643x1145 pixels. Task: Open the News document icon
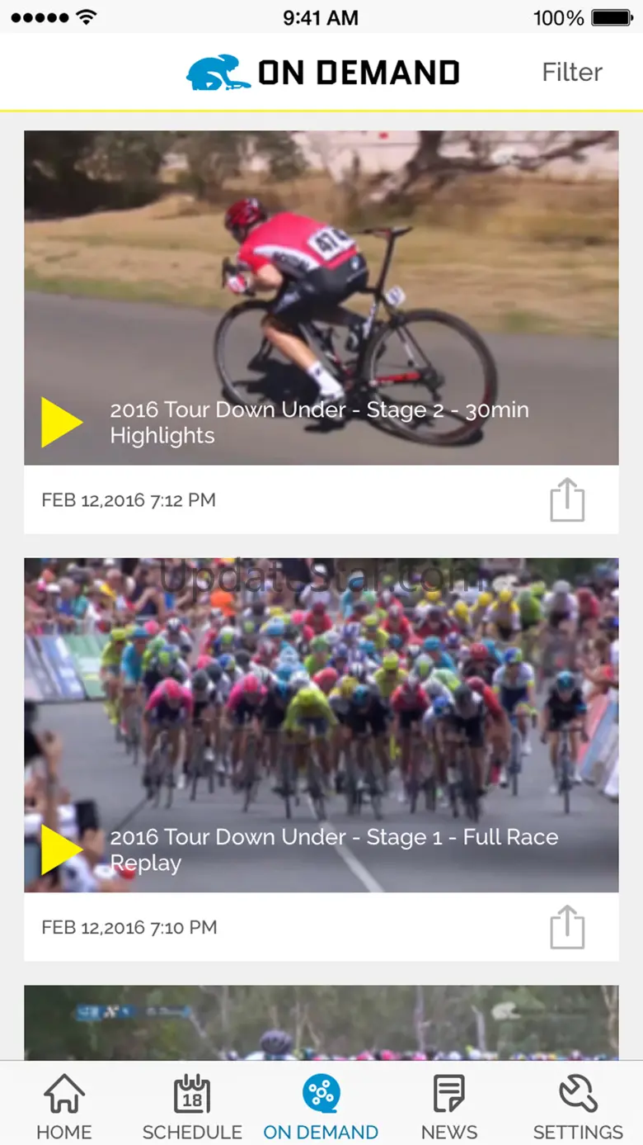449,1094
